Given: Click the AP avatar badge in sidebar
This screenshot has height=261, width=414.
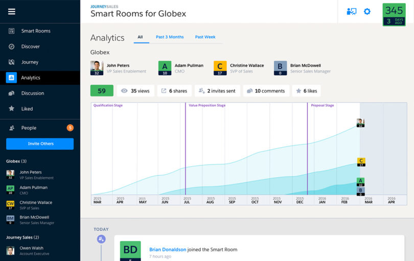Looking at the screenshot, I should click(x=10, y=189).
